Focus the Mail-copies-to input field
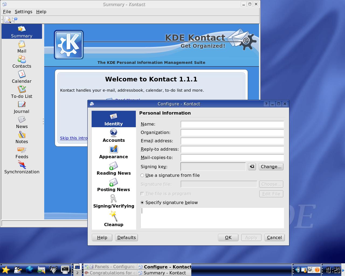Viewport: 345px width, 276px height. [x=232, y=158]
